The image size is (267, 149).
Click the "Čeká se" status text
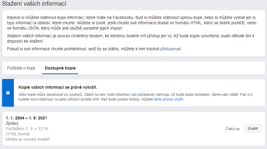pyautogui.click(x=232, y=129)
